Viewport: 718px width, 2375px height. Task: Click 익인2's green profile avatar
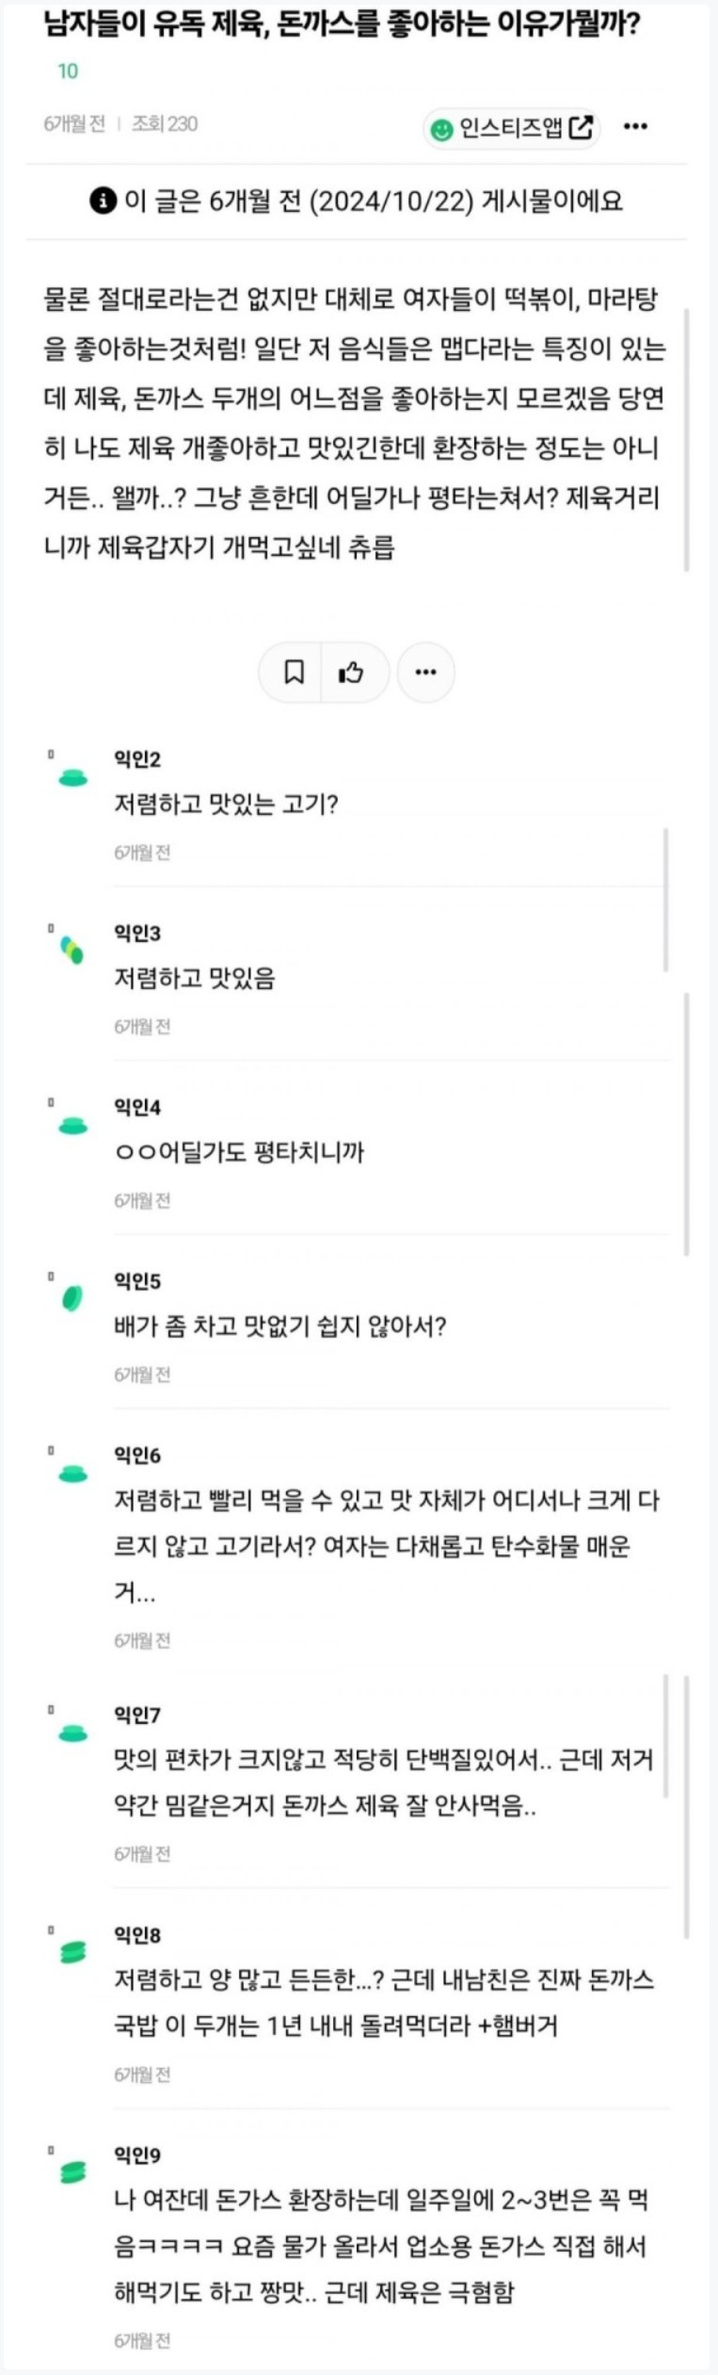[x=73, y=778]
